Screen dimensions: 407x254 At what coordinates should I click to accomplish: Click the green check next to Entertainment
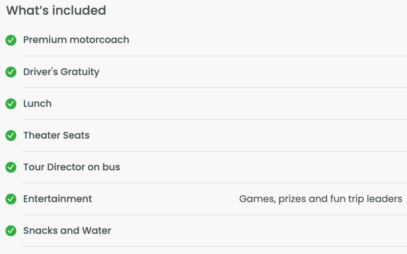click(x=11, y=199)
